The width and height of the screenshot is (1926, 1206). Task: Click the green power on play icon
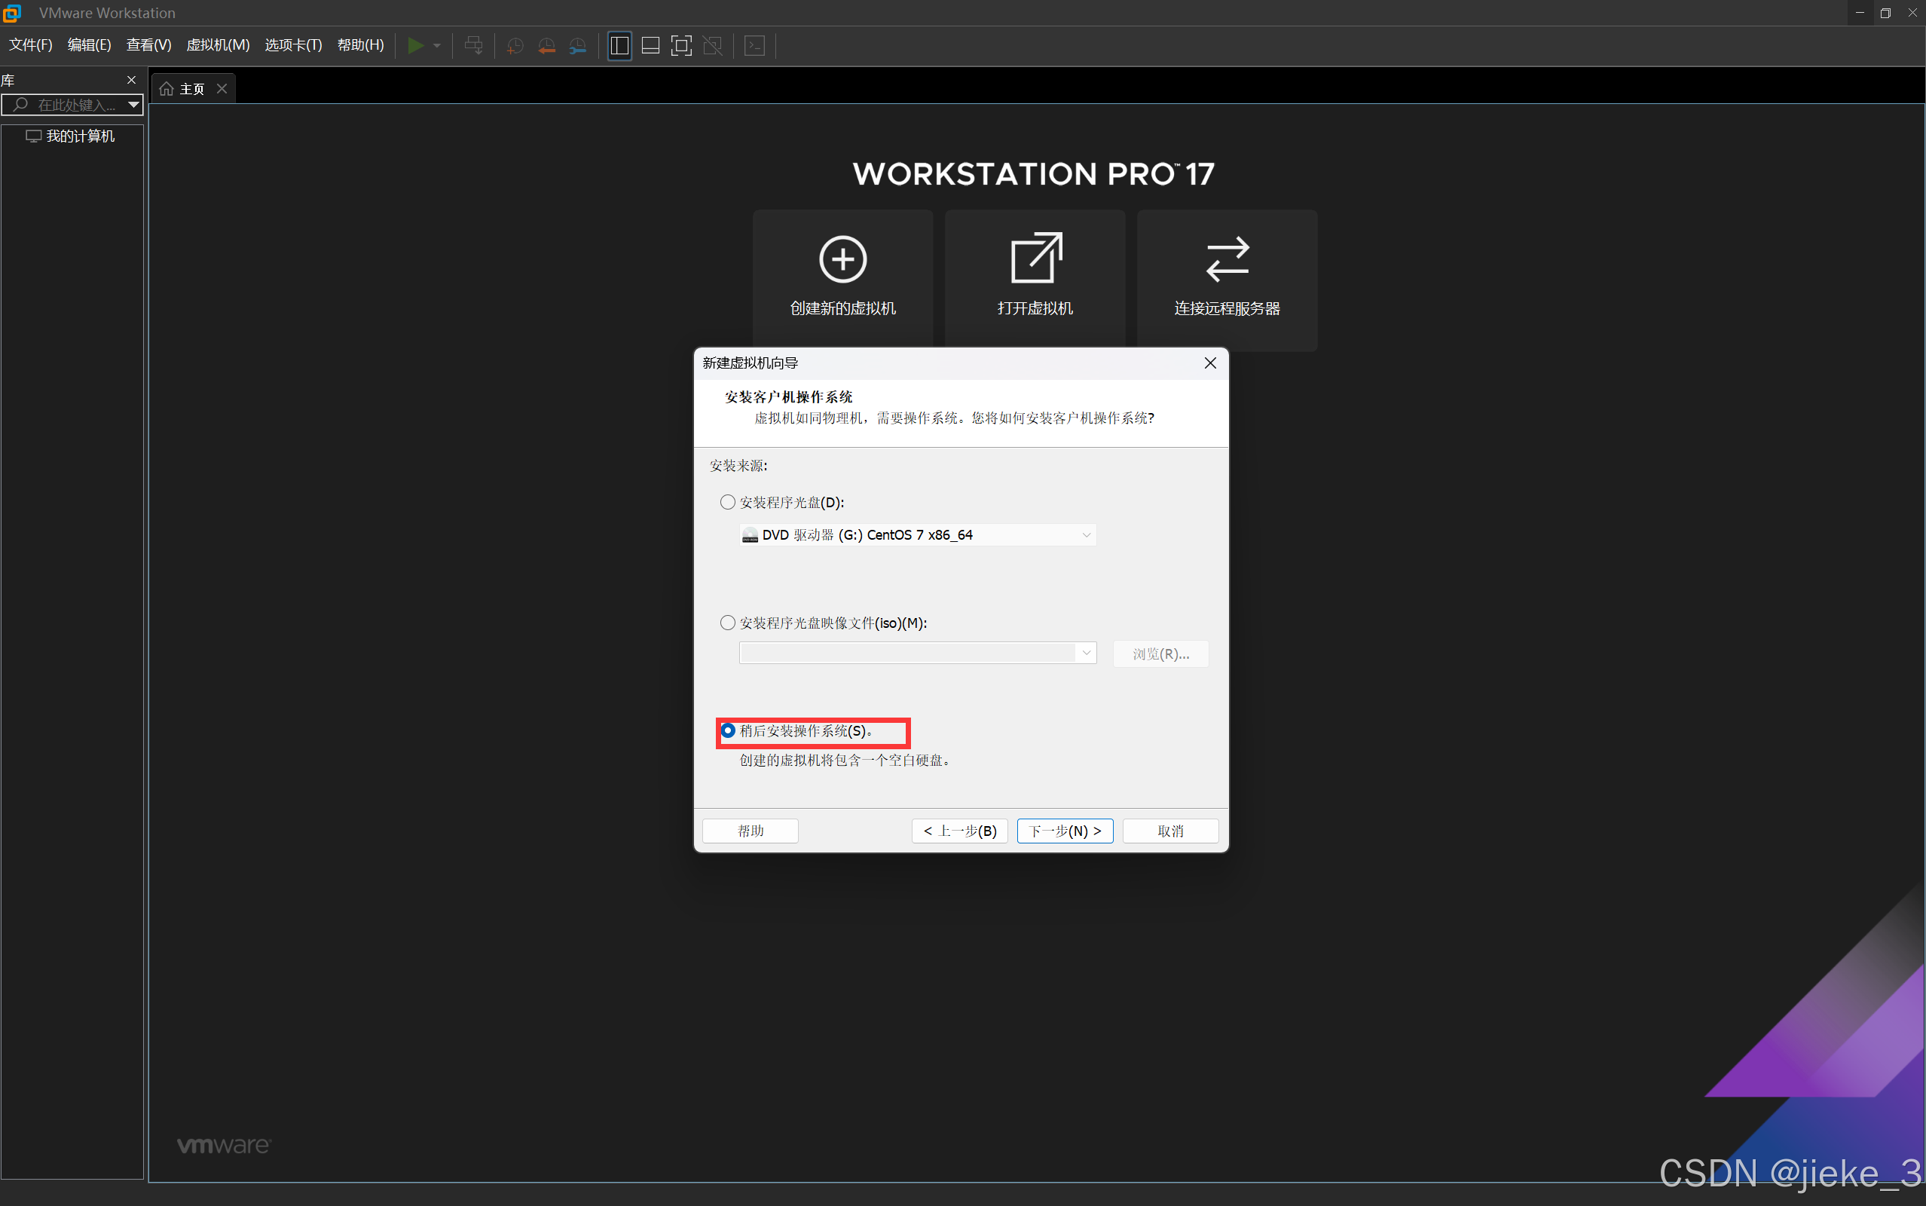414,45
